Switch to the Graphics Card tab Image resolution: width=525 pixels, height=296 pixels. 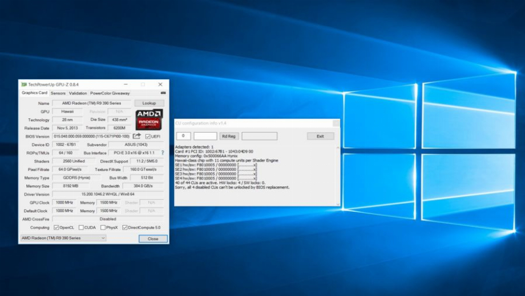(x=34, y=93)
